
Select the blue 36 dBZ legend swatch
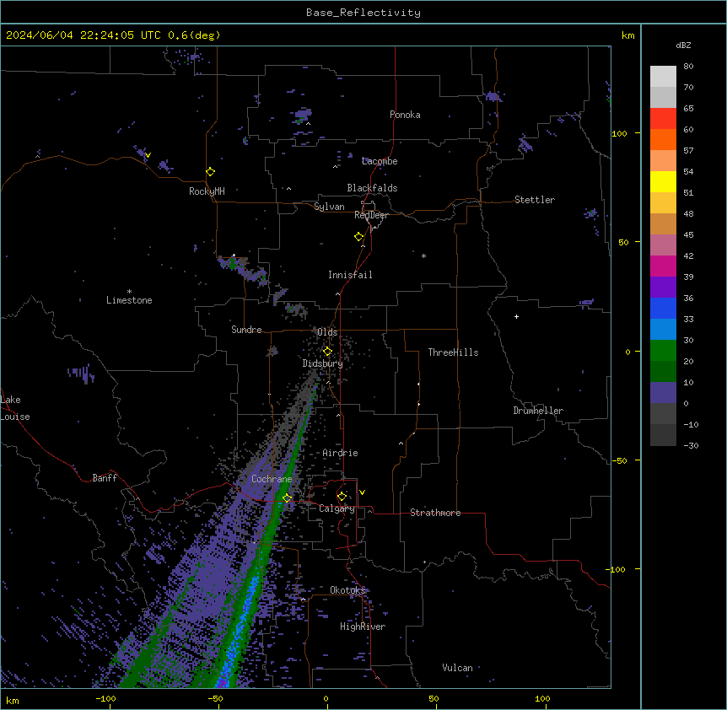pyautogui.click(x=663, y=308)
